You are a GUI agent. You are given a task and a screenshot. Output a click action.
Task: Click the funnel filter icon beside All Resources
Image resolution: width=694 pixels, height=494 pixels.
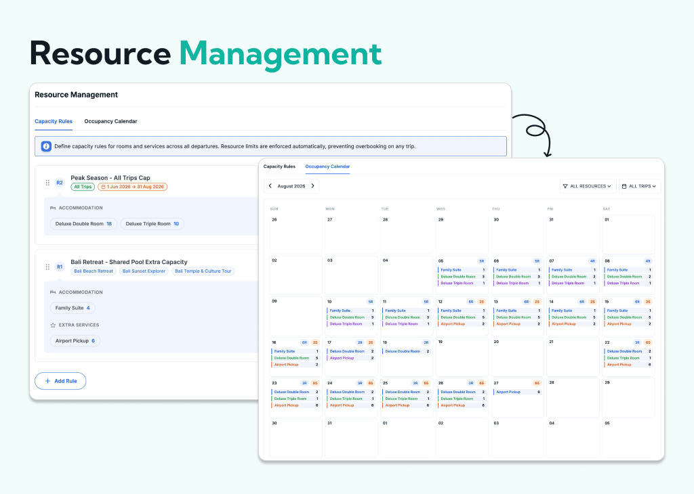(565, 186)
